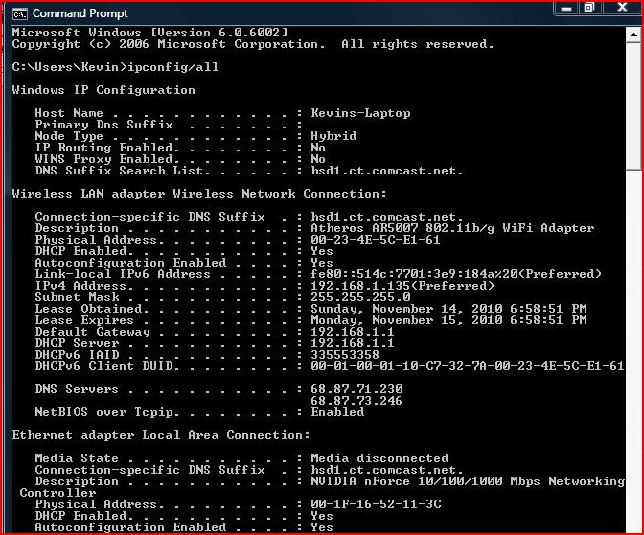Click the Media disconnected status text
The image size is (644, 535).
pyautogui.click(x=379, y=458)
